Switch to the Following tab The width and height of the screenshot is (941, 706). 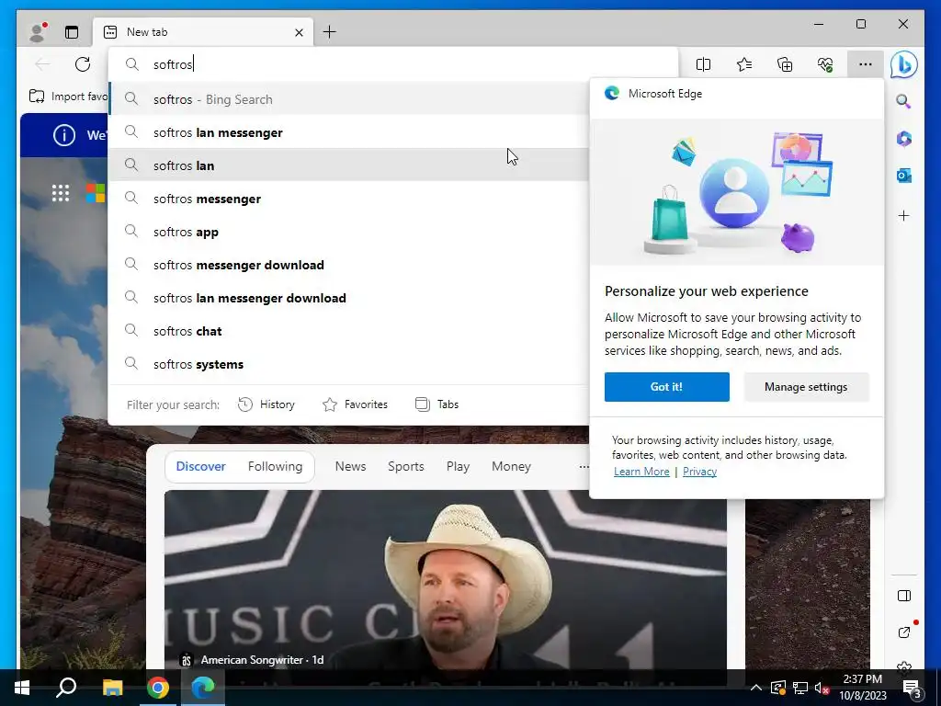coord(275,466)
